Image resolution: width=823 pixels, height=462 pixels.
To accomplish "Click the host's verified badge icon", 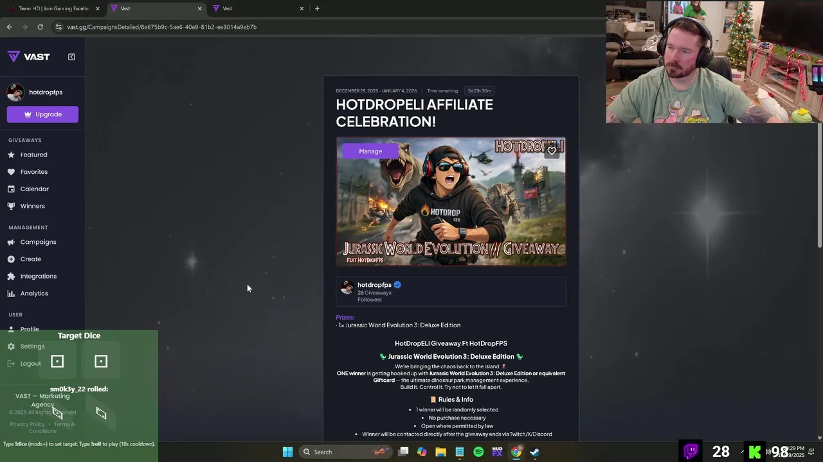I will (x=397, y=285).
